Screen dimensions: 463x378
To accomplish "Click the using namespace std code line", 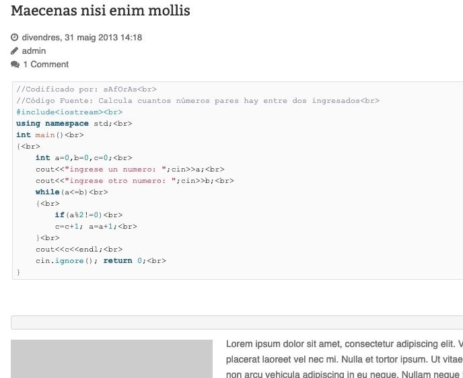I will [x=74, y=123].
